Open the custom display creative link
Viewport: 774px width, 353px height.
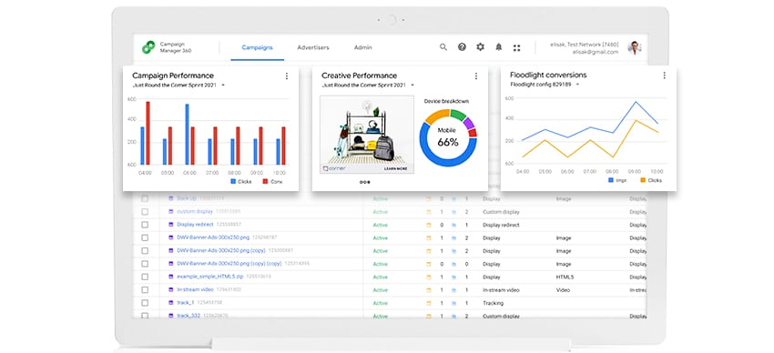click(x=195, y=211)
